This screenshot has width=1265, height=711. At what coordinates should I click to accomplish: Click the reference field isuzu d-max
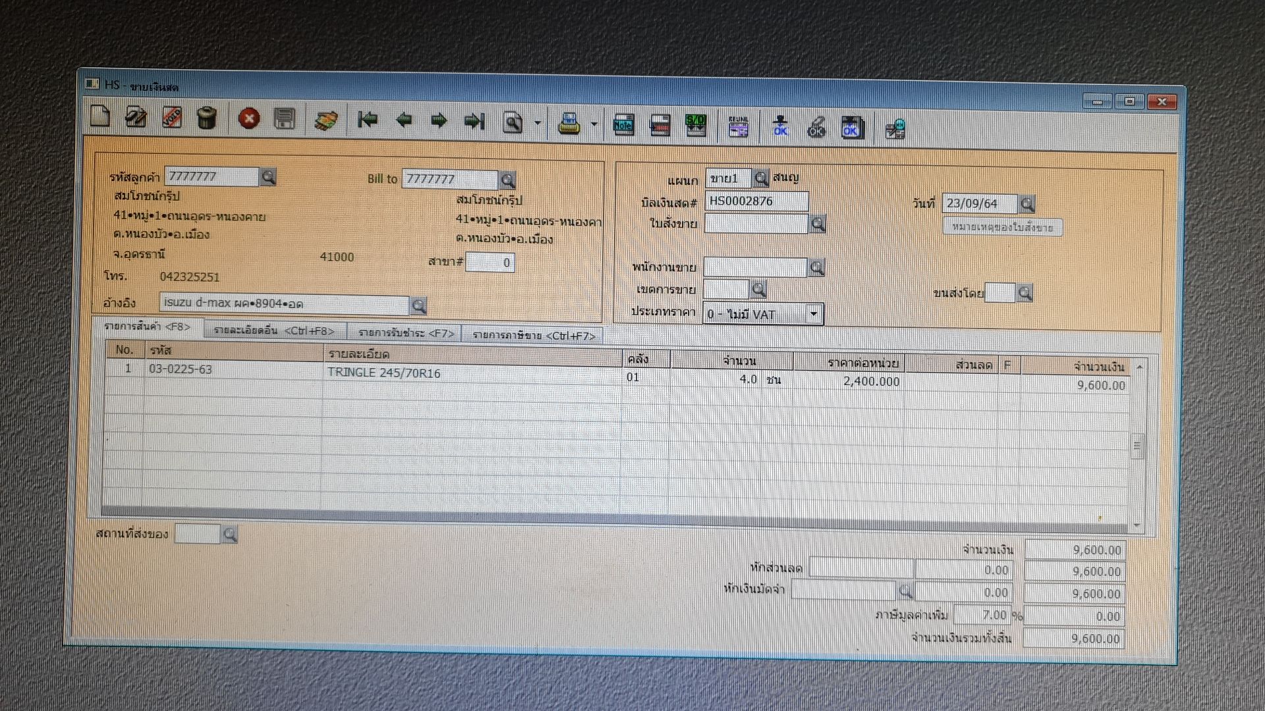[x=284, y=303]
